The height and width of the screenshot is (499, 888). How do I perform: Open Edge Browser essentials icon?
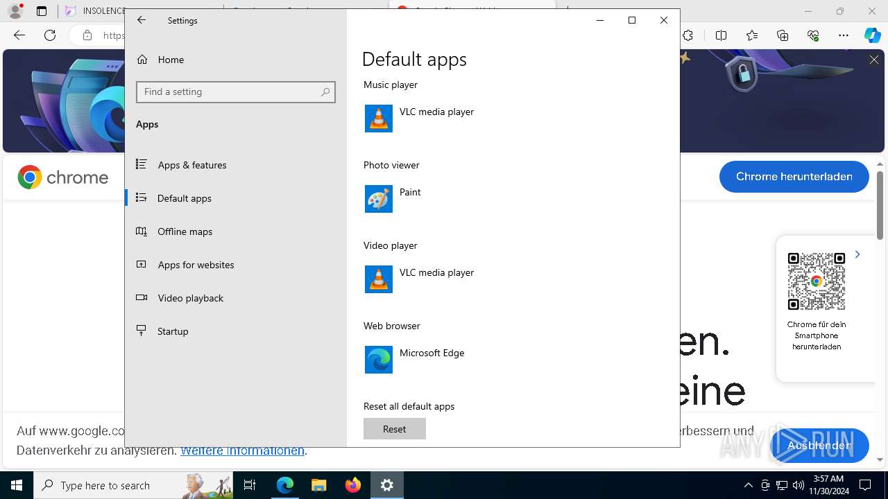click(813, 35)
